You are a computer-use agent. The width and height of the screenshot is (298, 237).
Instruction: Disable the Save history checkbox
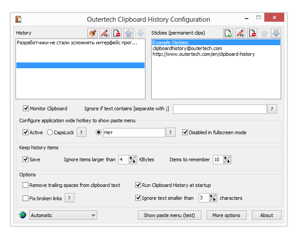click(x=26, y=159)
